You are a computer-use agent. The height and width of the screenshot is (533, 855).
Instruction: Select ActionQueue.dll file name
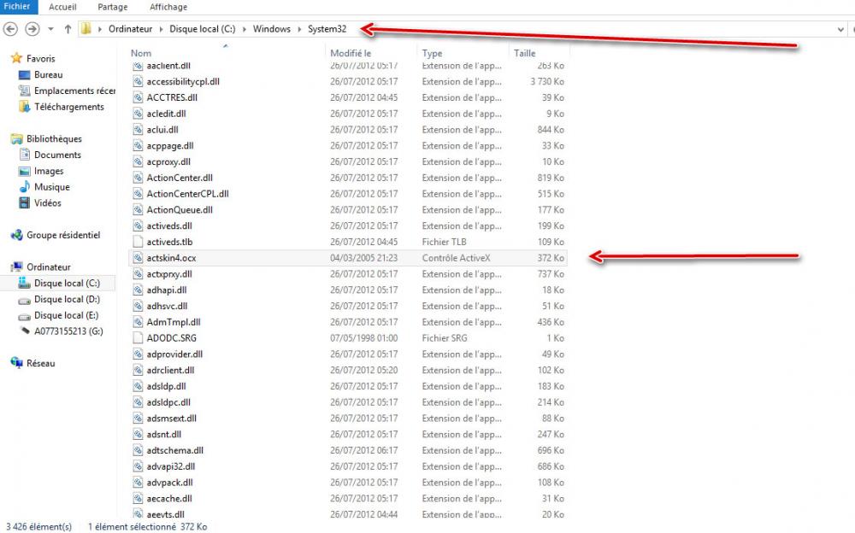coord(180,210)
